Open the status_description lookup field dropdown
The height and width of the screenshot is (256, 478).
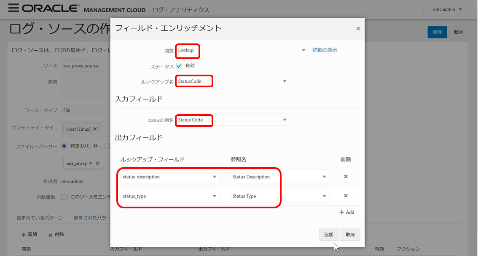pos(214,177)
